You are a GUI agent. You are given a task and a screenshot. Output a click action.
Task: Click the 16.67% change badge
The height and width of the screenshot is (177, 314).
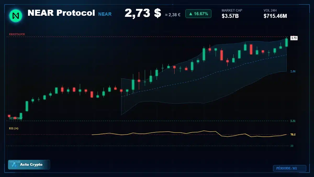point(198,14)
